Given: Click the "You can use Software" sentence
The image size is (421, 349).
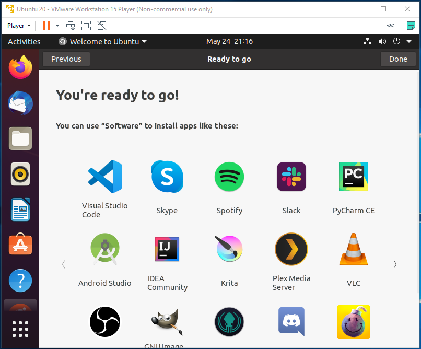Looking at the screenshot, I should coord(147,126).
